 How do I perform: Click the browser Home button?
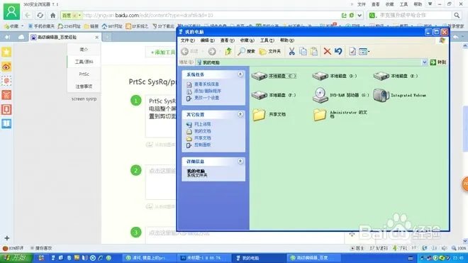point(53,15)
